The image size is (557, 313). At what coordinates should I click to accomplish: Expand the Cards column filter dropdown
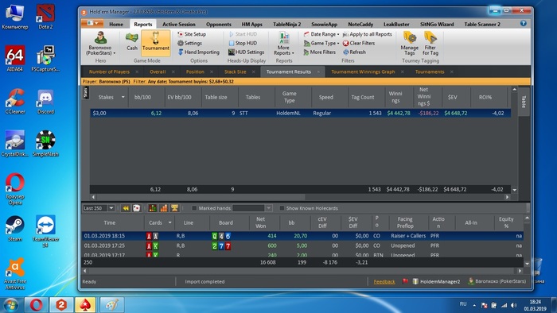point(169,222)
